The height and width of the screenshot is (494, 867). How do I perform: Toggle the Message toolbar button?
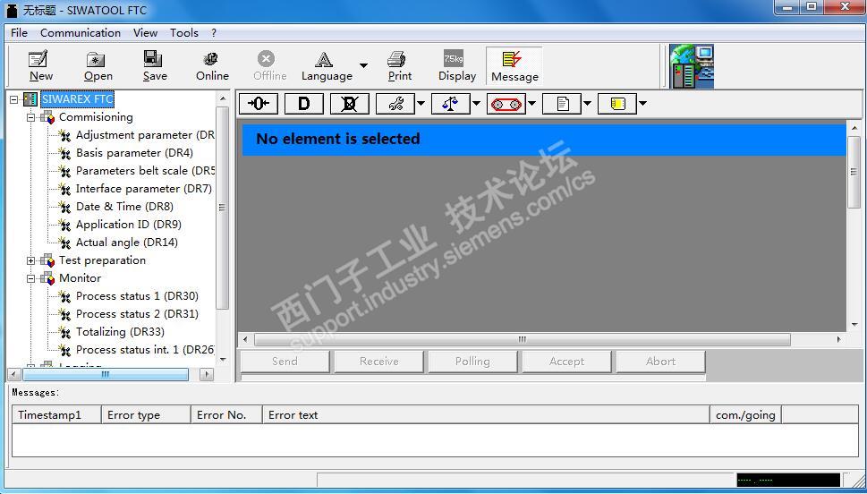coord(514,66)
